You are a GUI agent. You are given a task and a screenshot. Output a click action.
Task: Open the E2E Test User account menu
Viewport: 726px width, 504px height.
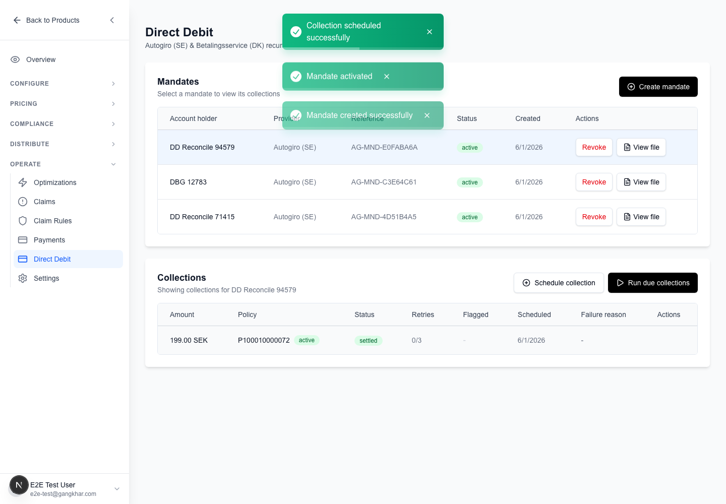click(x=65, y=489)
